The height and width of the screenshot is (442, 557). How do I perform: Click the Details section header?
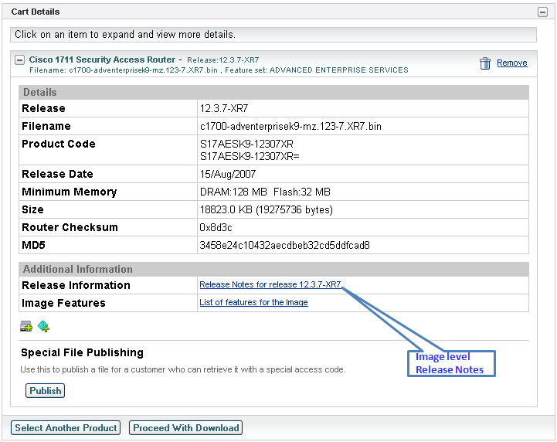[274, 93]
